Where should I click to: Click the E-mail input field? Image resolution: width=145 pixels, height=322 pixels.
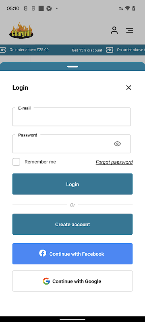tap(71, 117)
